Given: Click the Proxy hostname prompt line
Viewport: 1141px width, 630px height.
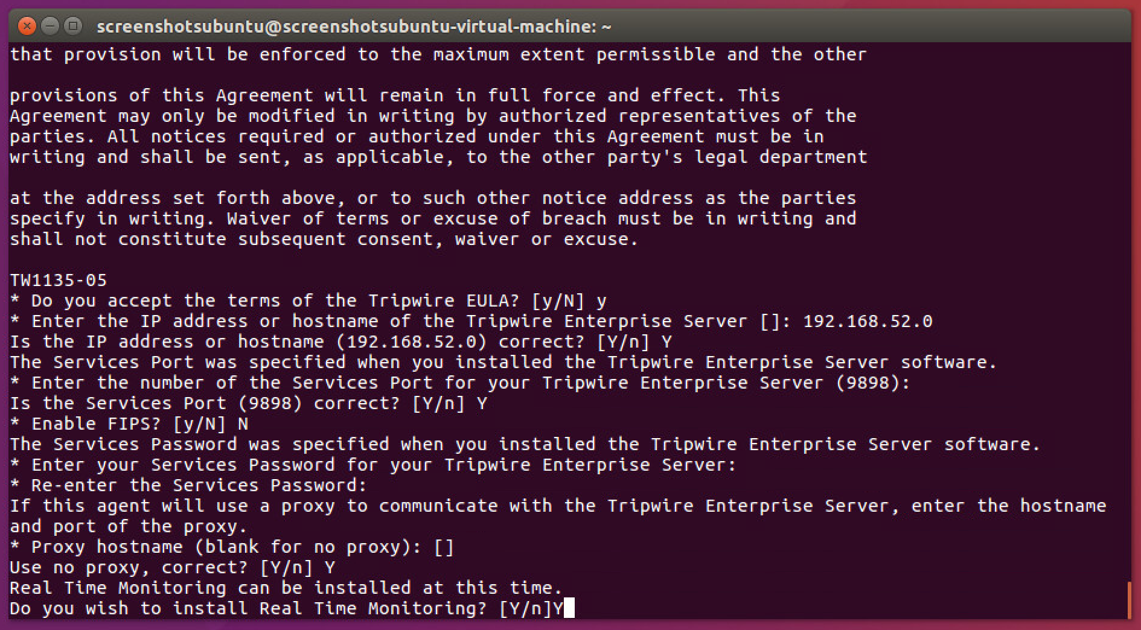Looking at the screenshot, I should (232, 547).
